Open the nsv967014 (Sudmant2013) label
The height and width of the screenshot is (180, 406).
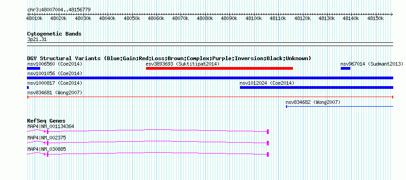372,64
